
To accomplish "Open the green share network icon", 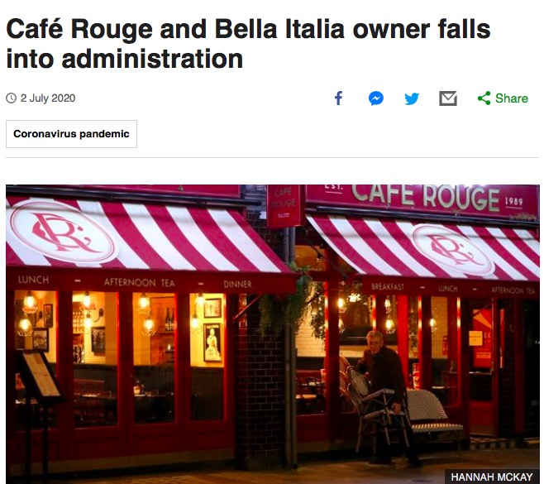I will click(x=484, y=98).
